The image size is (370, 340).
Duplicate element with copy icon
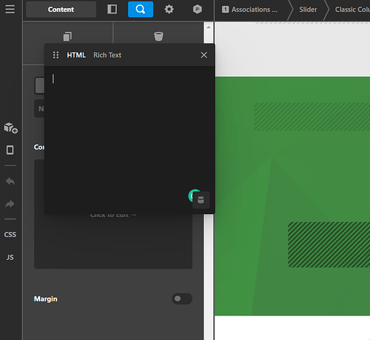[x=67, y=36]
